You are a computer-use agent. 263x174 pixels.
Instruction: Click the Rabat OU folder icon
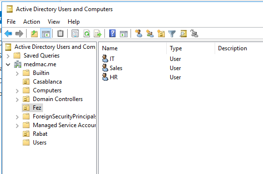click(26, 134)
